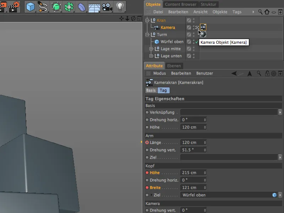
Task: Add a Cube primitive object
Action: (x=31, y=7)
